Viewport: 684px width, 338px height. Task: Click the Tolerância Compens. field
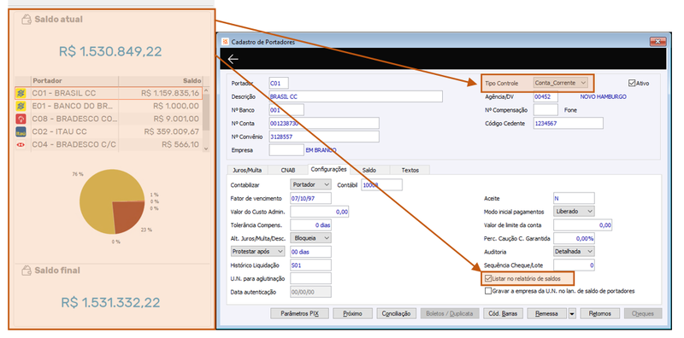tap(310, 224)
